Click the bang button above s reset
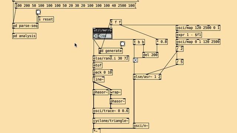 pos(38,12)
